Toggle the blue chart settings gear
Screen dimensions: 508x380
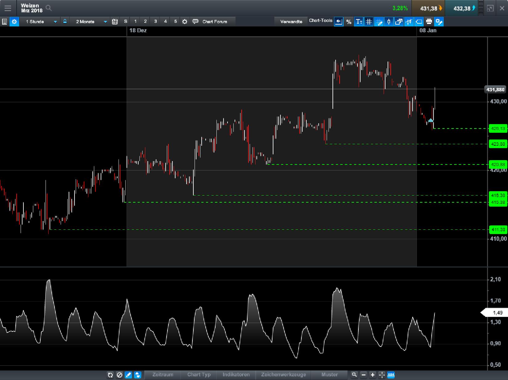(14, 22)
